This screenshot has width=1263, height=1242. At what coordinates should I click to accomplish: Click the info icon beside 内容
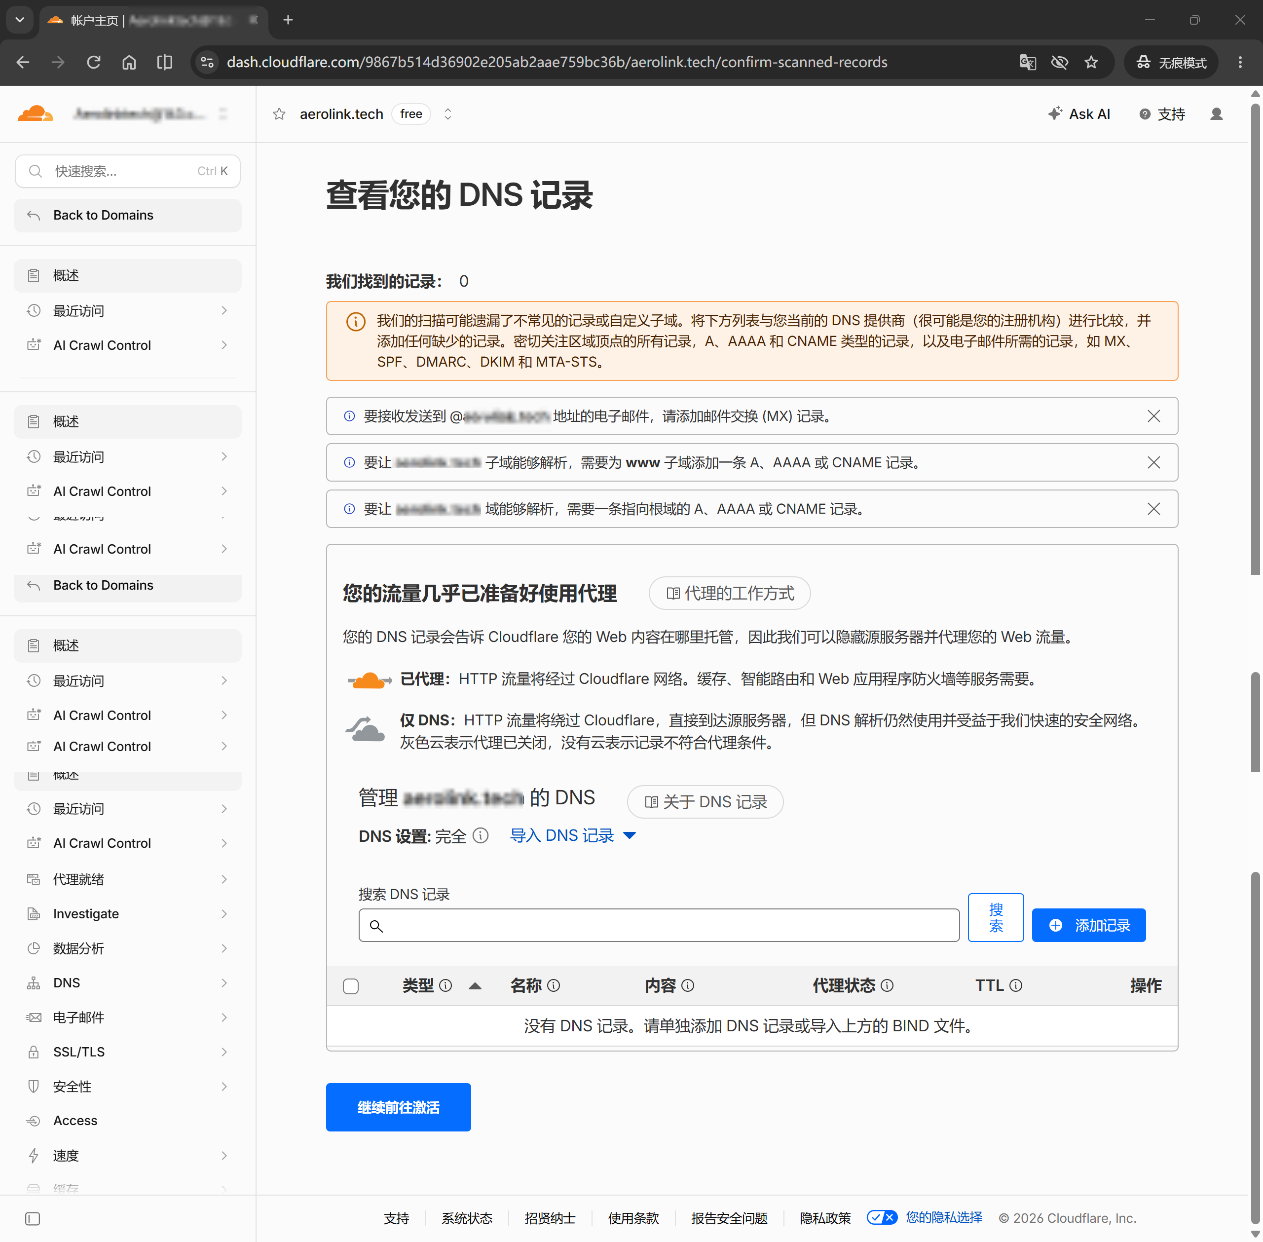point(688,985)
